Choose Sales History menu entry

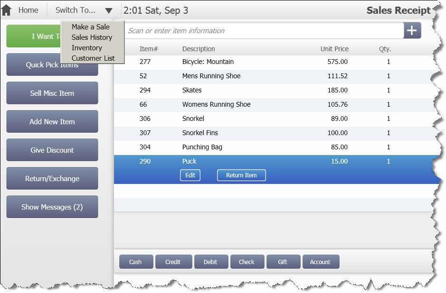(x=92, y=37)
